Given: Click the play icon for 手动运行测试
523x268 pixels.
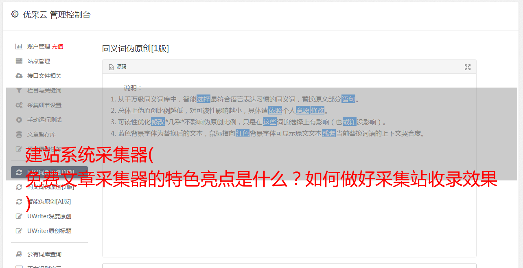Looking at the screenshot, I should point(19,120).
